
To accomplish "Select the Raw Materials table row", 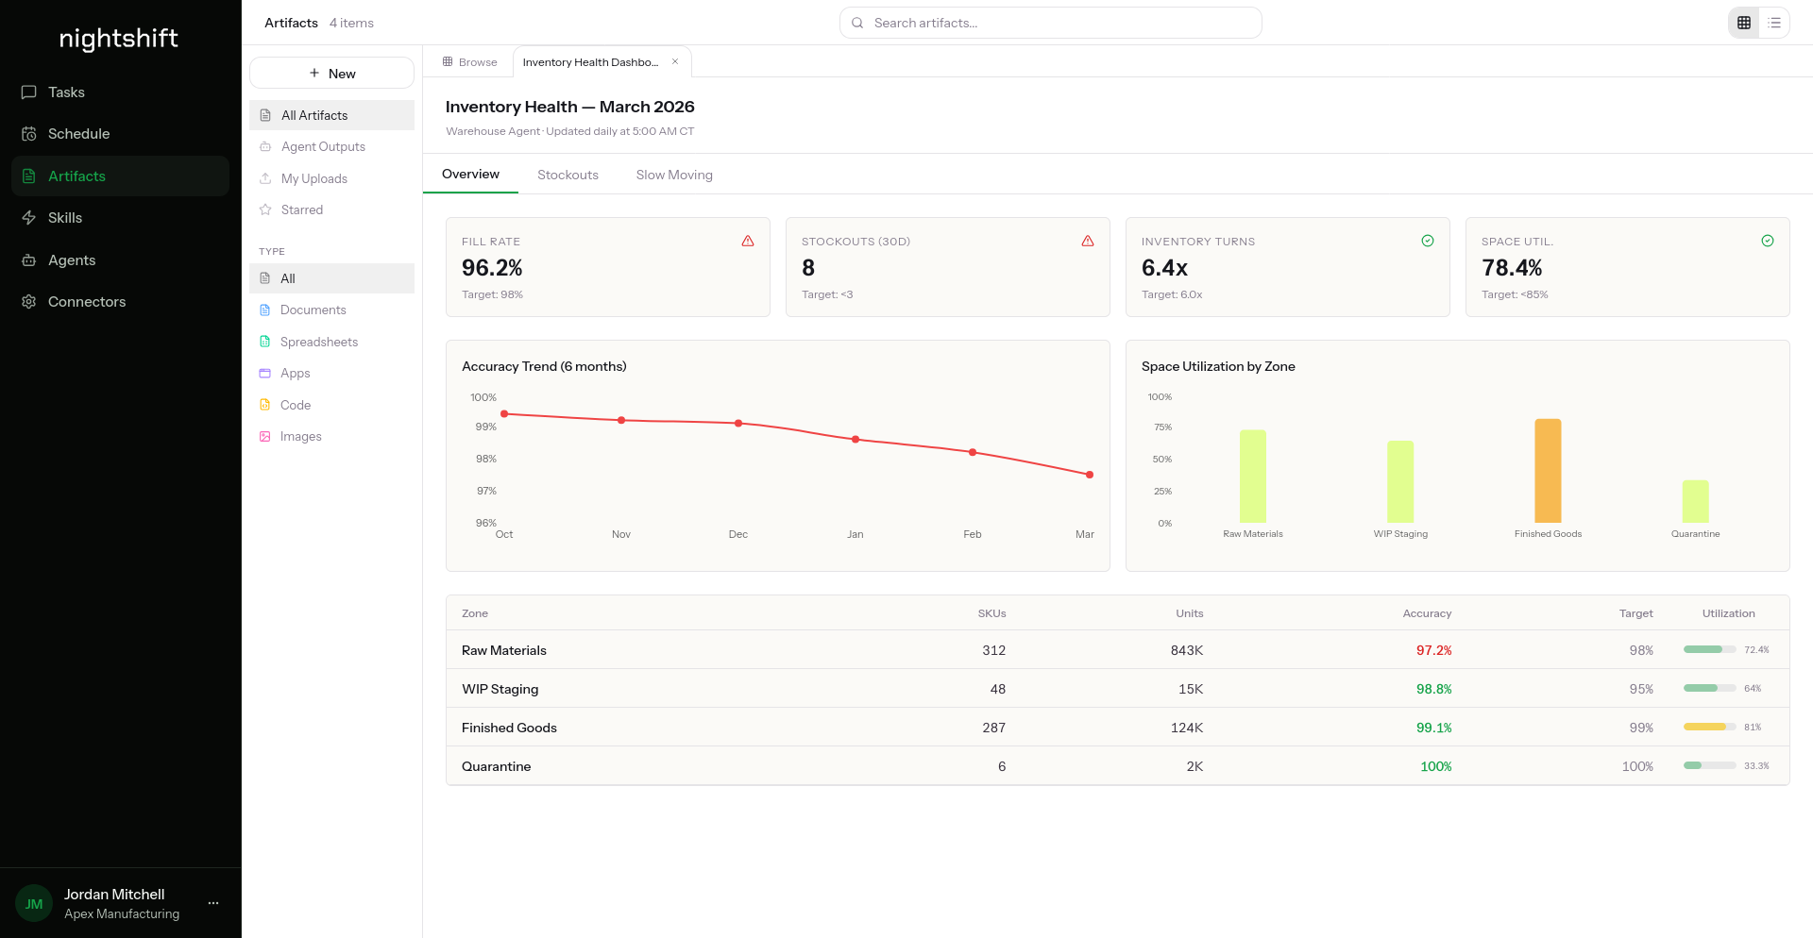I will [x=1118, y=650].
